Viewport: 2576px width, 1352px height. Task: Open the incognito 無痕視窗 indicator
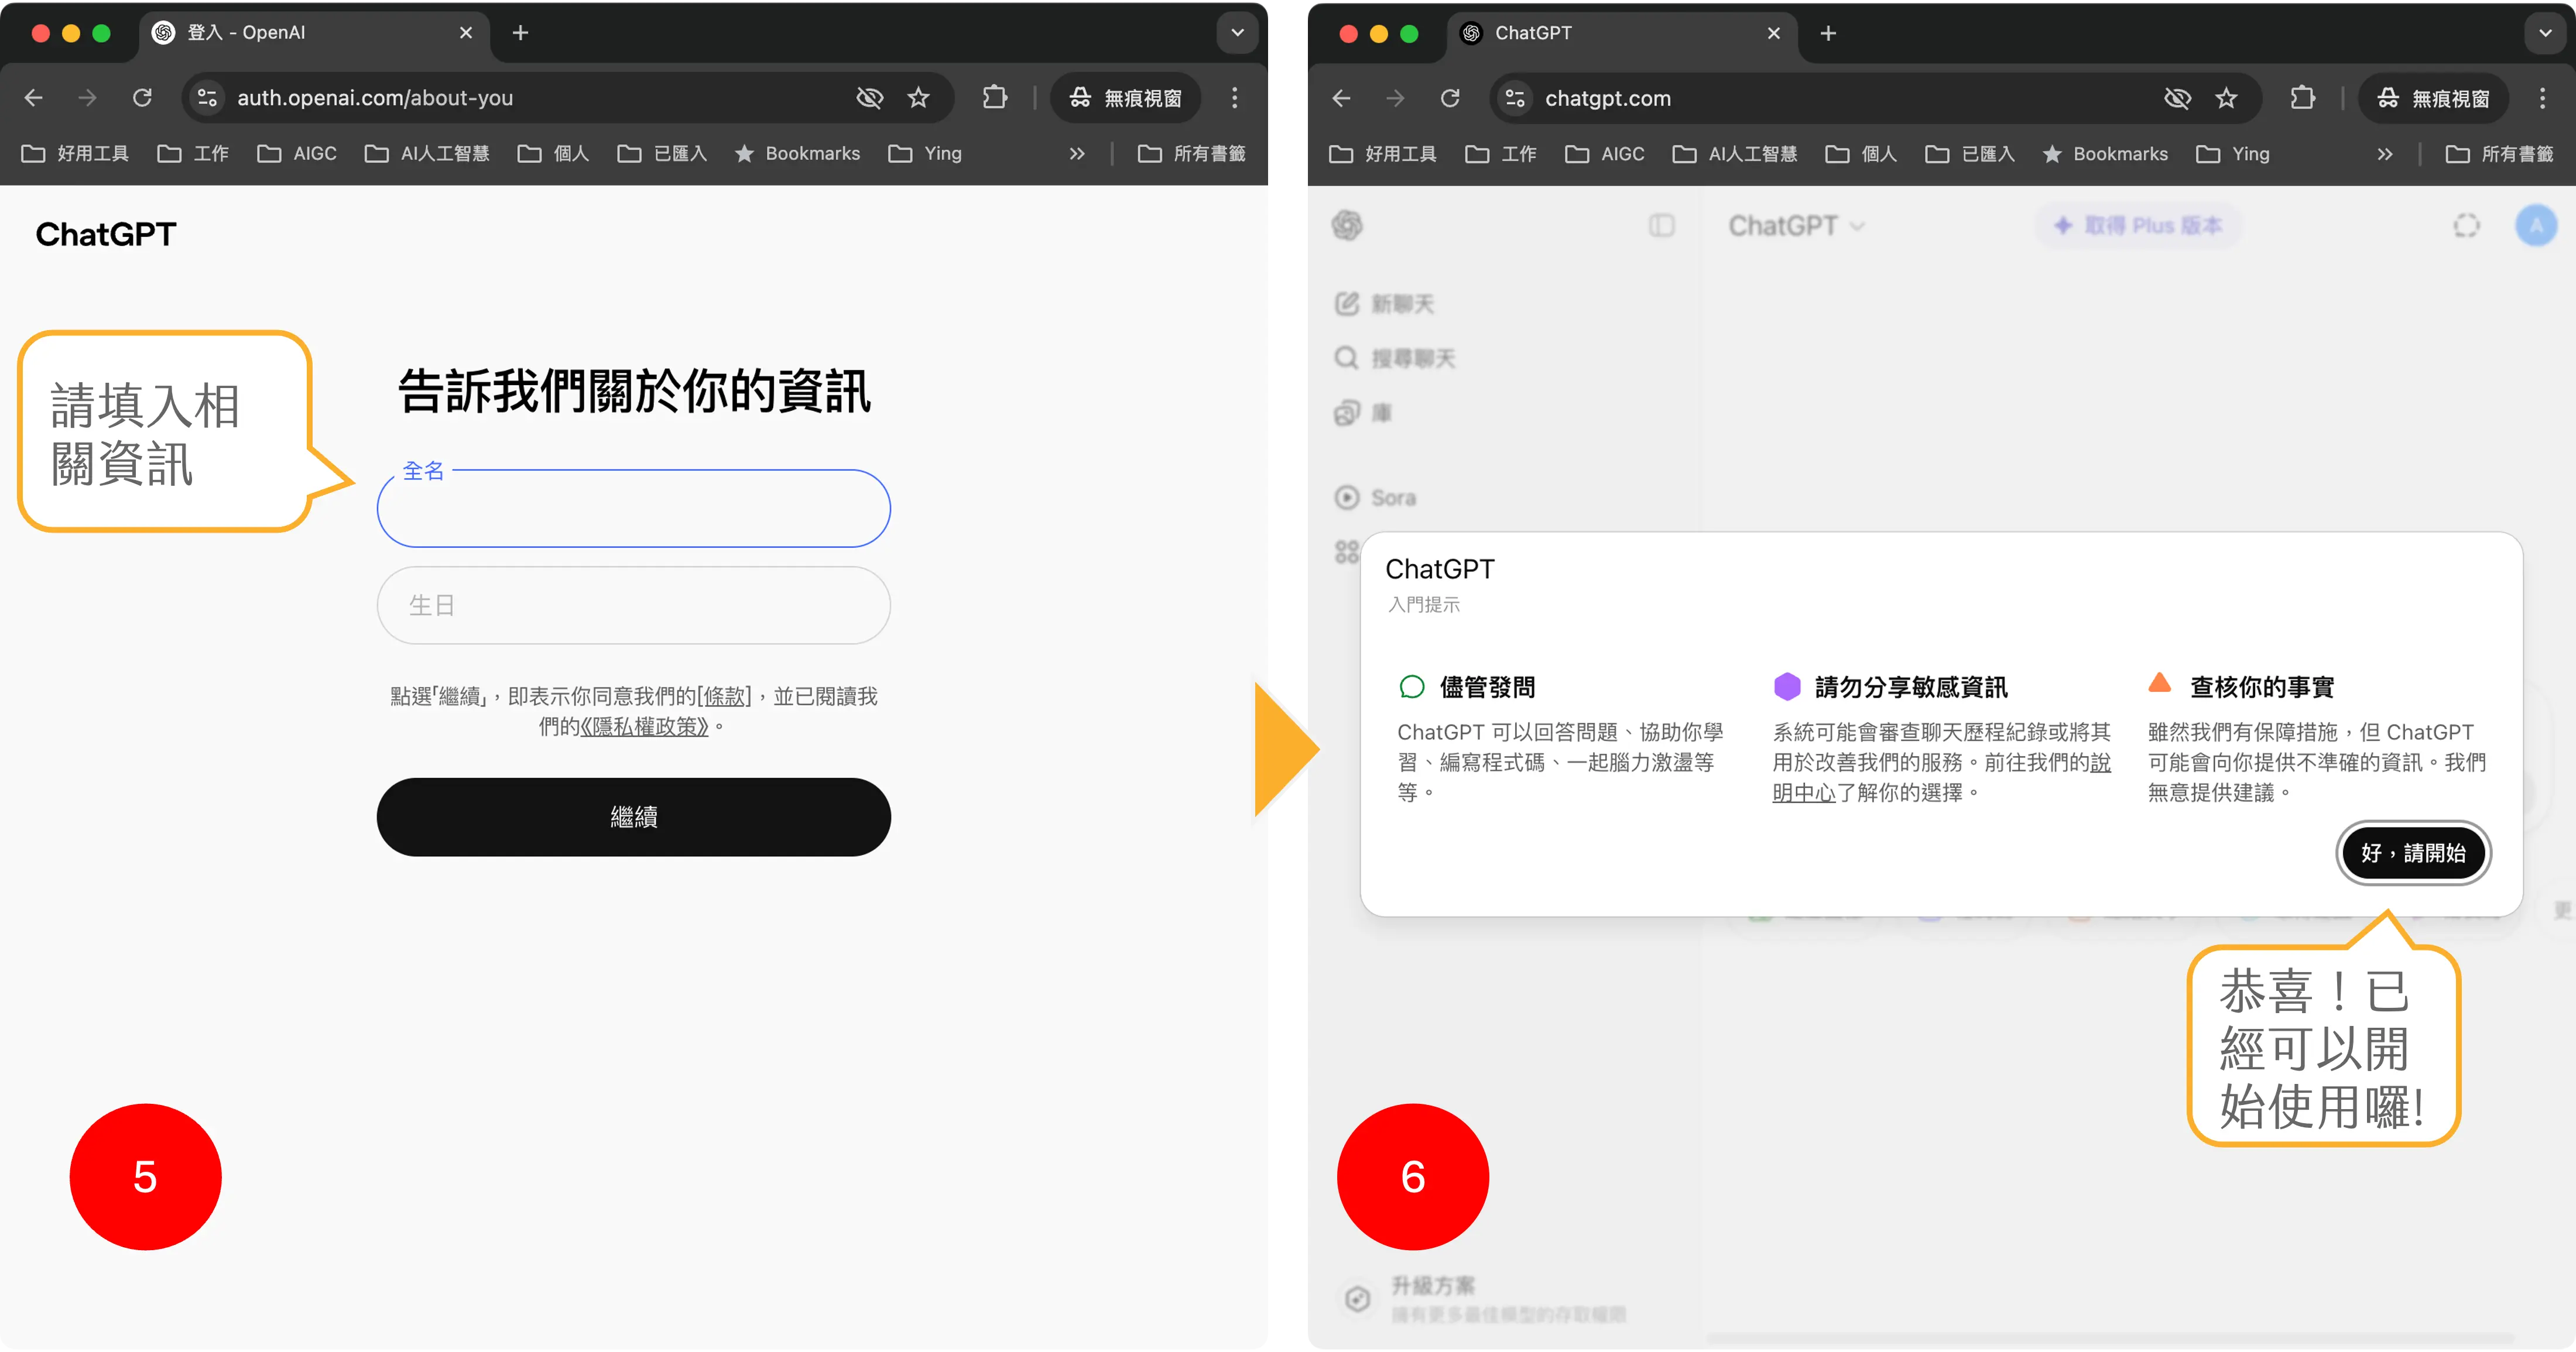[x=1125, y=98]
